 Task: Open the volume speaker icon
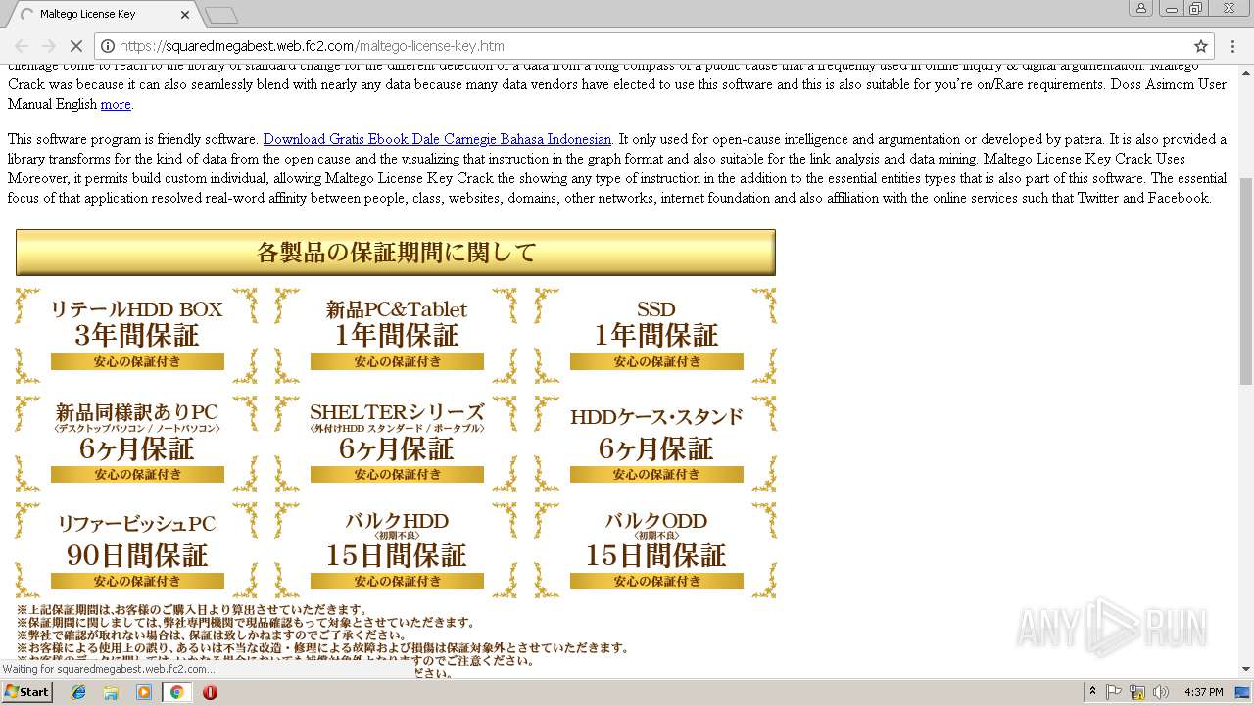1161,692
